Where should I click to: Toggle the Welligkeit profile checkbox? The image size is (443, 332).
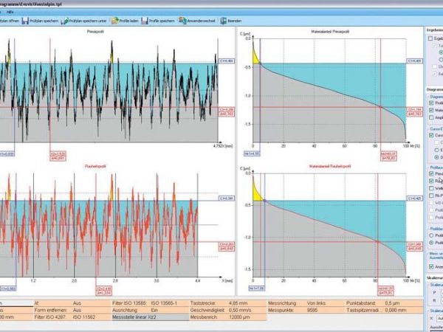pos(431,188)
